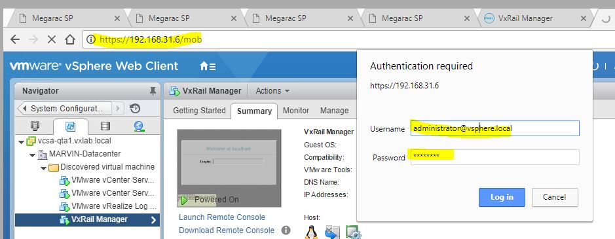The width and height of the screenshot is (615, 239).
Task: Switch to Monitor tab
Action: point(296,111)
